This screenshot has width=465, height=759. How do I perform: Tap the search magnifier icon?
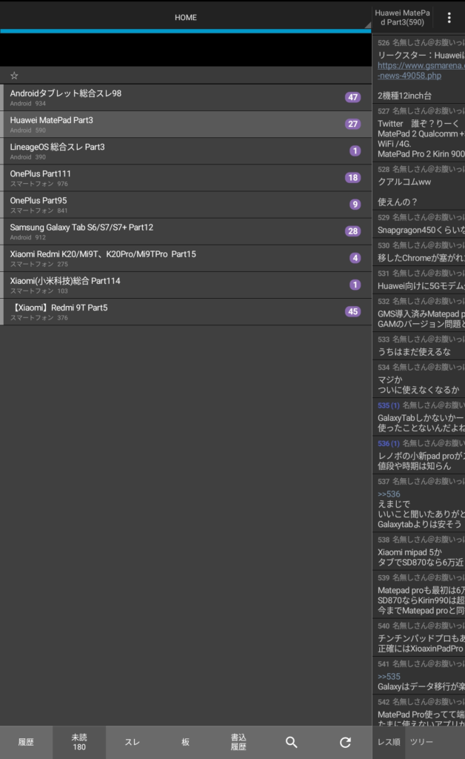[x=292, y=742]
